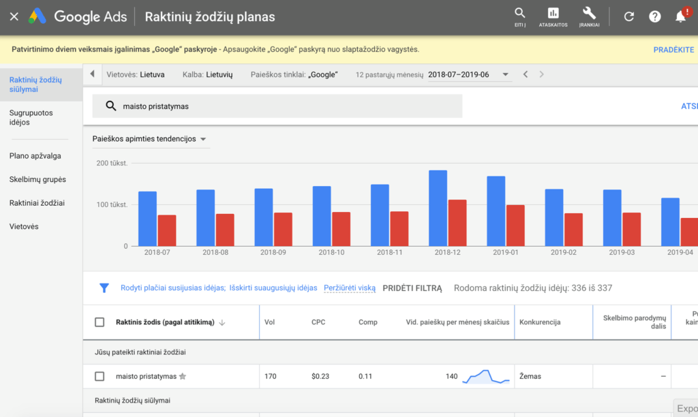The image size is (698, 417).
Task: Sort by Skelbimo parodymų dalis column
Action: click(x=635, y=322)
